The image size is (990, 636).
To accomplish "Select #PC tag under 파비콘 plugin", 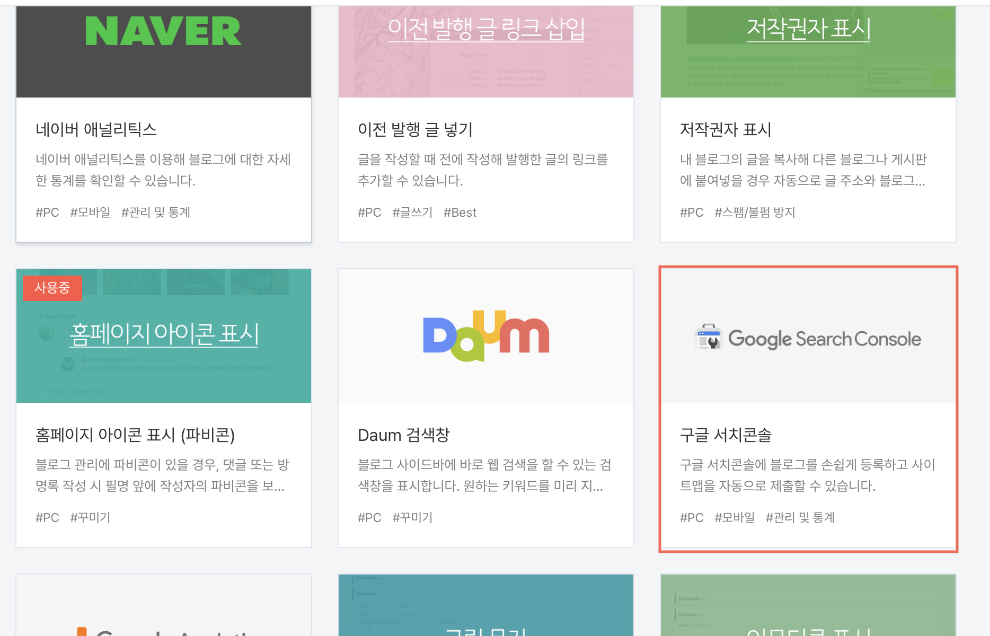I will coord(47,518).
